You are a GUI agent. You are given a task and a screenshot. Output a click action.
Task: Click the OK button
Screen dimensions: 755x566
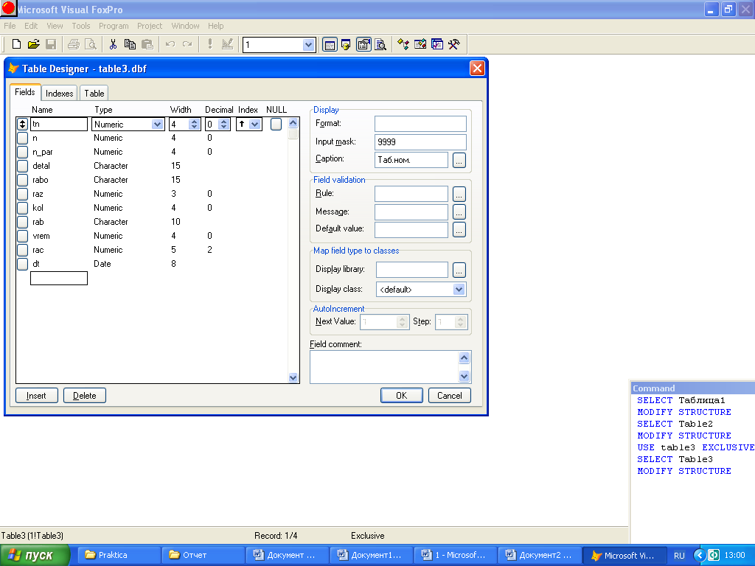(x=402, y=396)
